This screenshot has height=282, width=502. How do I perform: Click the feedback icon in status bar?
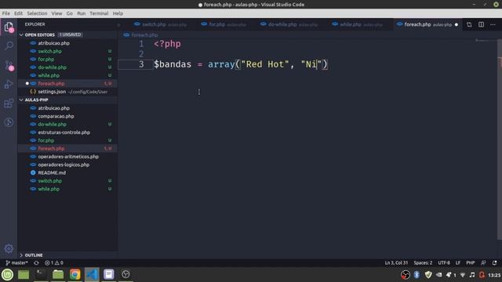click(483, 263)
